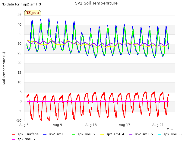This screenshot has height=145, width=193.
Task: Click red sp2_Tsurface legend color marker
Action: (13, 135)
